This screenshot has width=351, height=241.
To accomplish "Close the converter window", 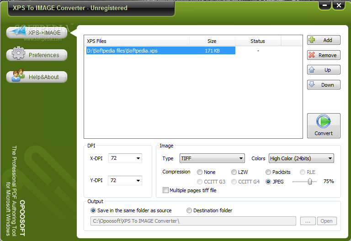I will click(339, 5).
